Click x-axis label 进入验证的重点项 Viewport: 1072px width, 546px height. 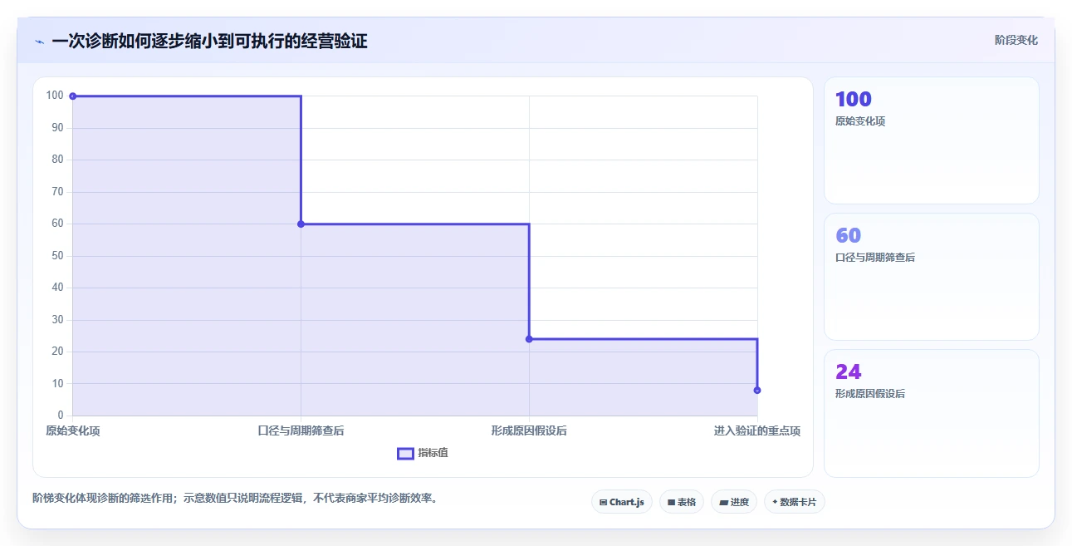[757, 430]
